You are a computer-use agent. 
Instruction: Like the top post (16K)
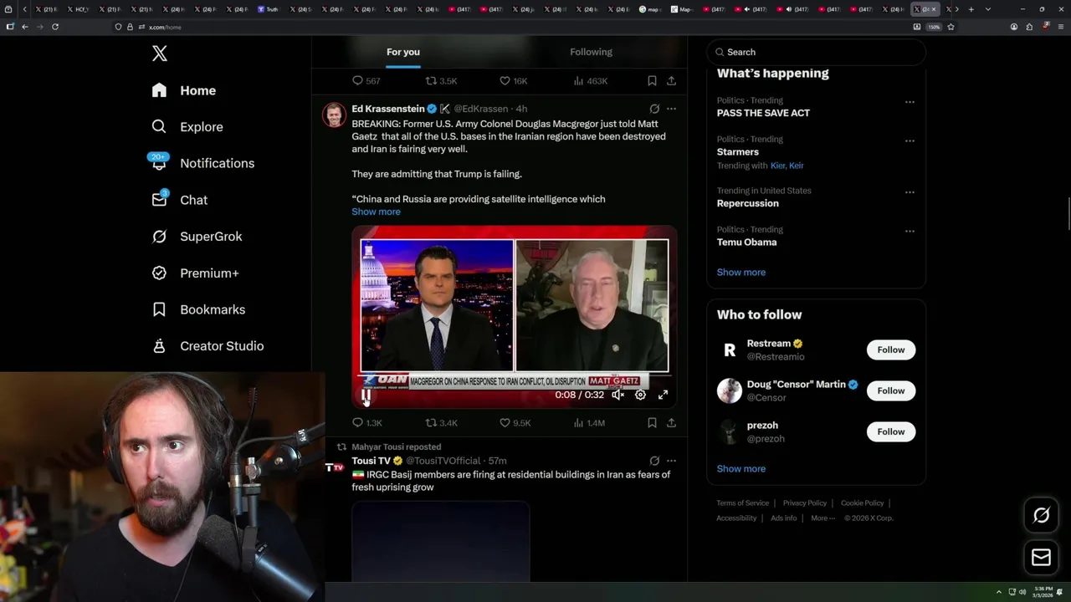point(514,81)
